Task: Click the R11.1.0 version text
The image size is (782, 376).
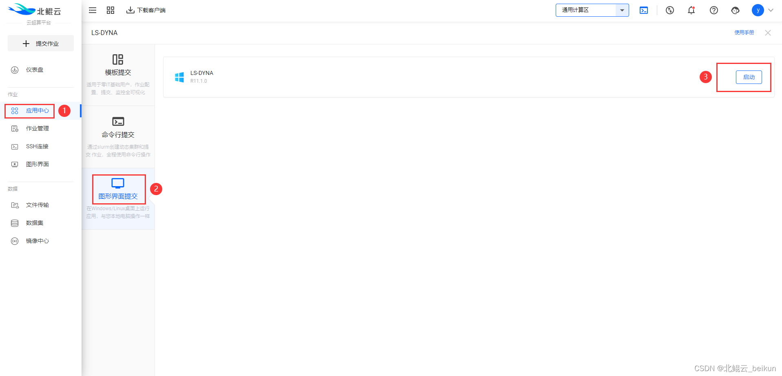Action: (199, 81)
